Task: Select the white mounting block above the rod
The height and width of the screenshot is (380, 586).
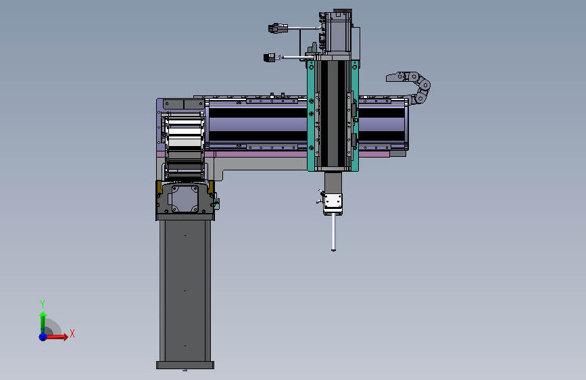Action: [x=333, y=203]
